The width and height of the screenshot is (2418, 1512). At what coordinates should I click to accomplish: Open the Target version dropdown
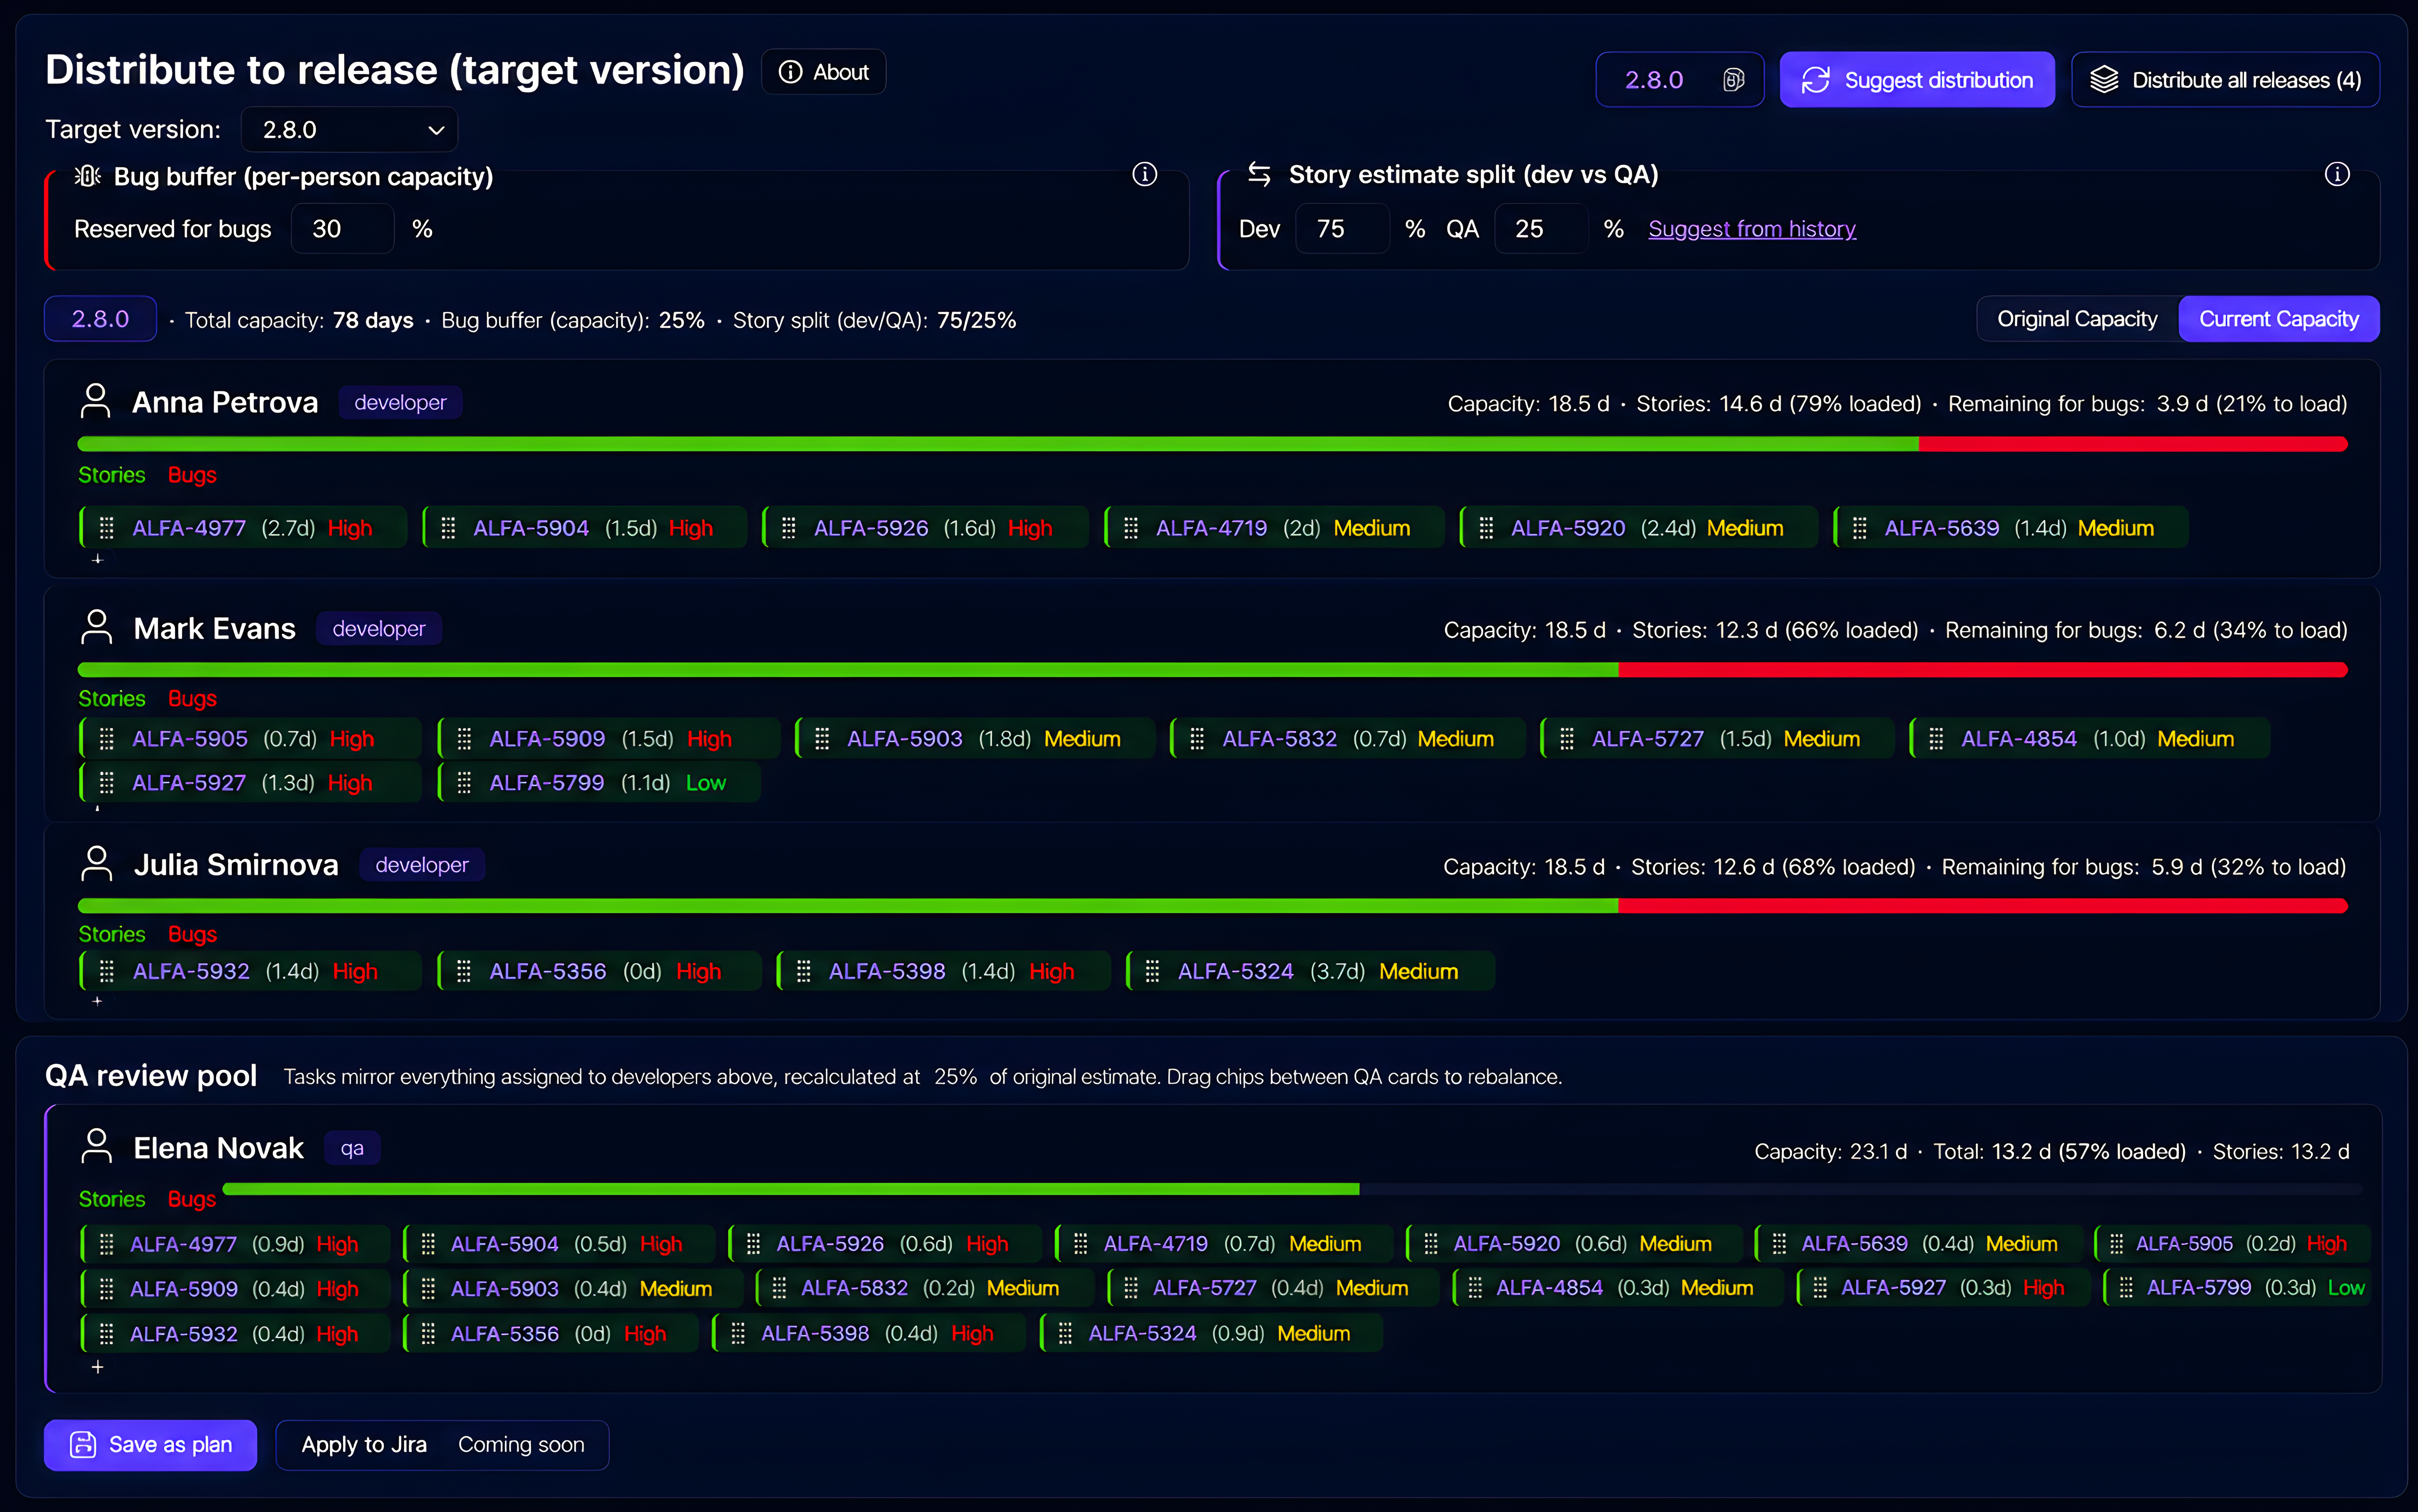[x=350, y=130]
